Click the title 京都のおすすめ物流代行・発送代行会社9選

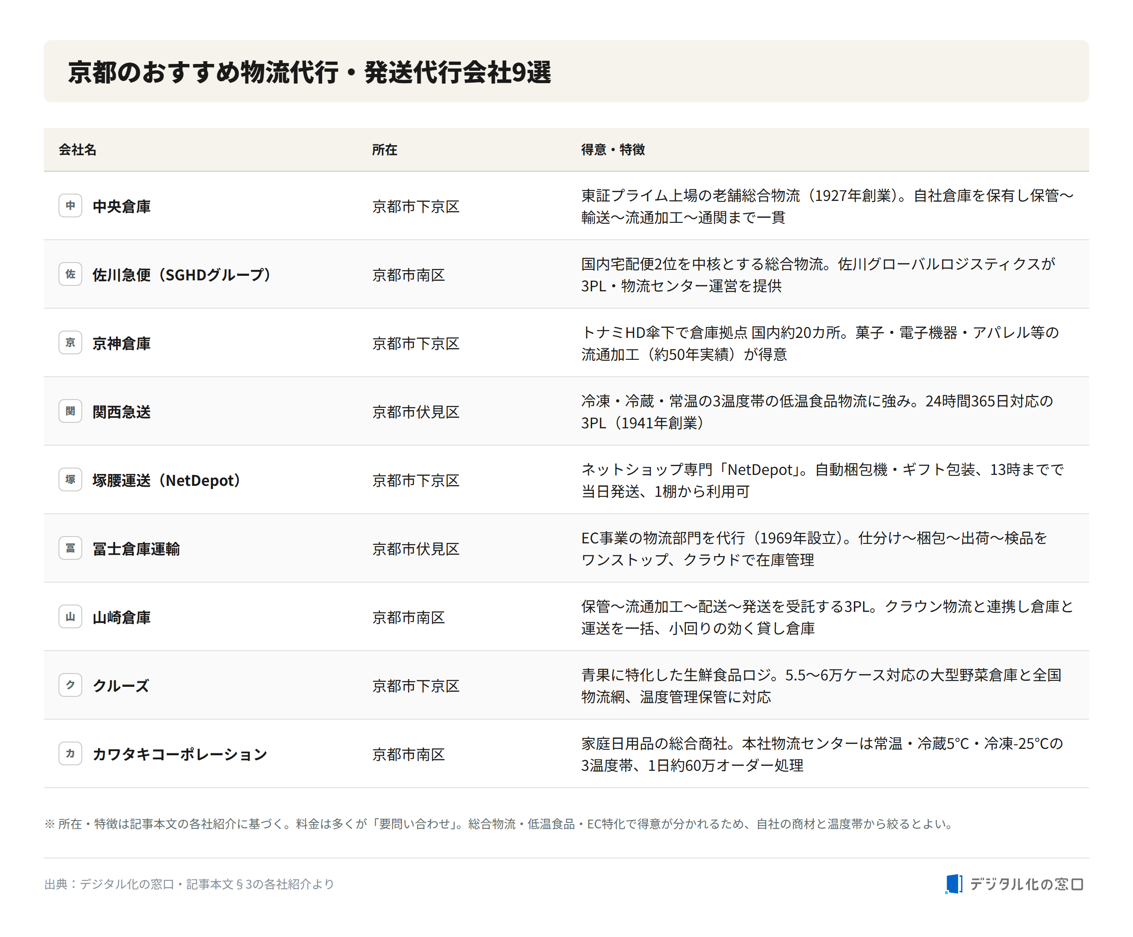310,72
